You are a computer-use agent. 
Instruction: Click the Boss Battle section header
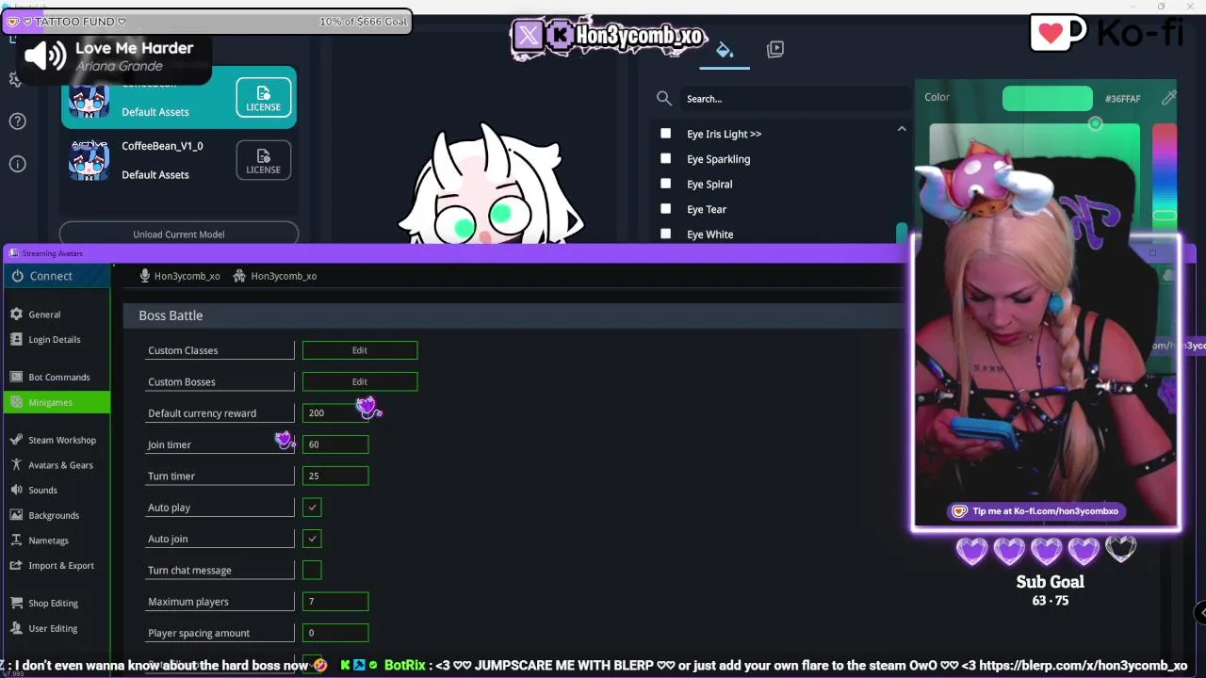click(x=171, y=315)
